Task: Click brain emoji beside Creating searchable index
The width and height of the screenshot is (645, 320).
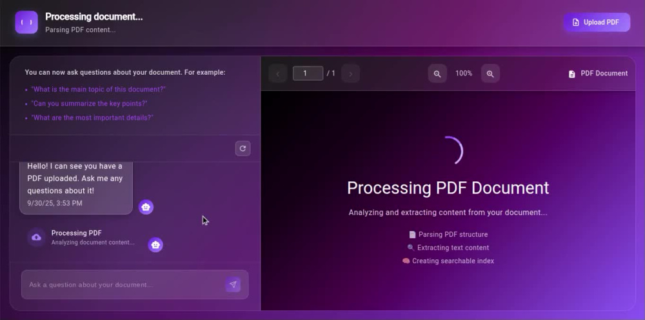Action: [406, 261]
